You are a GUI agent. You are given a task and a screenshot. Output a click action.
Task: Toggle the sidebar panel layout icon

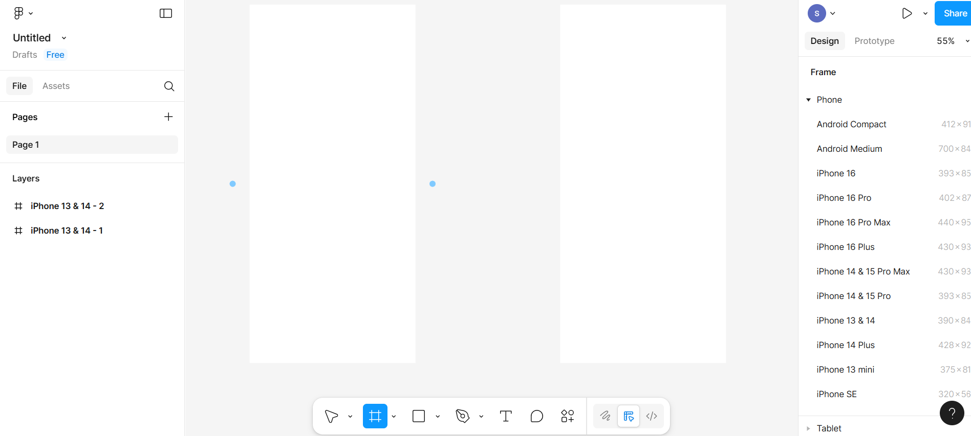point(166,13)
